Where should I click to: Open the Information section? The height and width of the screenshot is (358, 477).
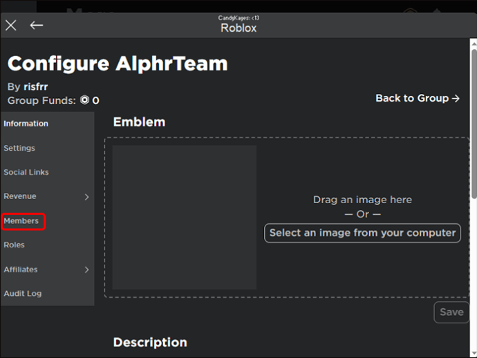pos(26,124)
